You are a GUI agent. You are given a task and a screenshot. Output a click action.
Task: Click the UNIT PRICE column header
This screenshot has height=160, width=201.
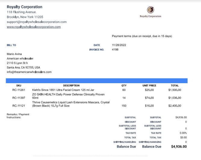(x=149, y=86)
